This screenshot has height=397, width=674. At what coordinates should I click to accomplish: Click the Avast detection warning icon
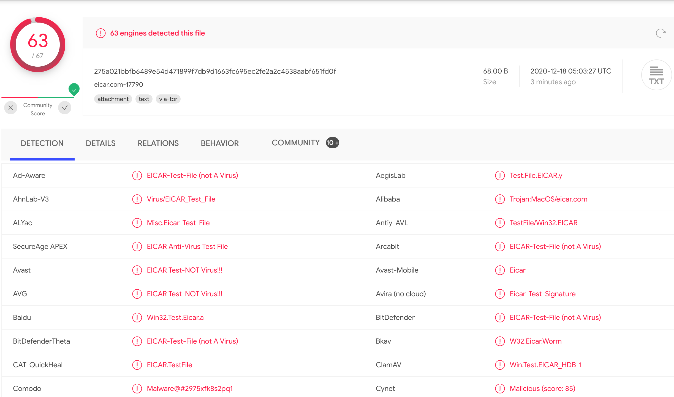pyautogui.click(x=137, y=270)
